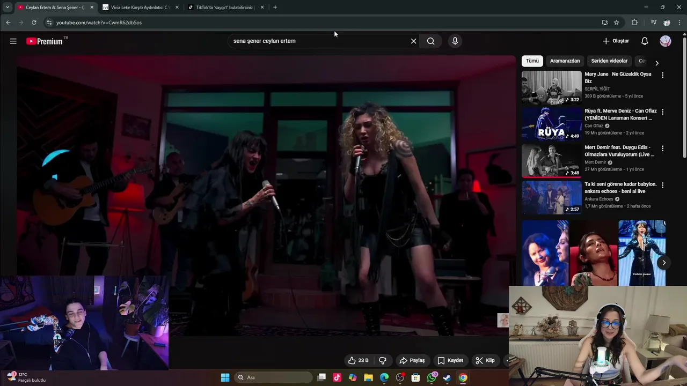This screenshot has width=687, height=386.
Task: Open OBS Studio from taskbar
Action: (400, 377)
